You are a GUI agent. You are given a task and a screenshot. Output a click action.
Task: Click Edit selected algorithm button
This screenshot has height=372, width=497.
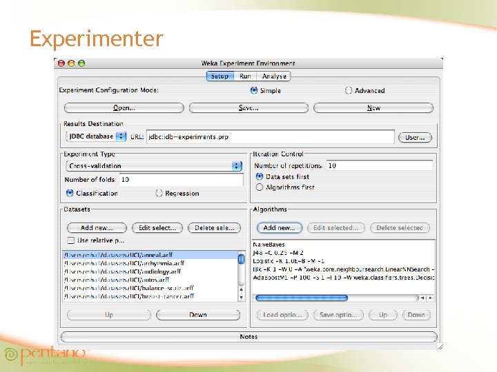pos(336,228)
